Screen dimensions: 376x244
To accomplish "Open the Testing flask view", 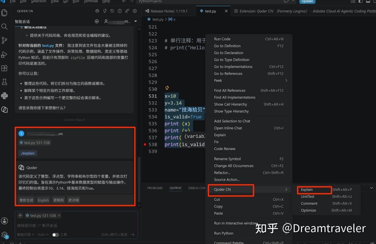I will (4, 82).
